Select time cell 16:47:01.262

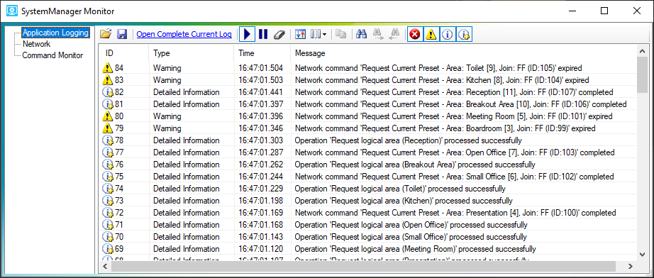261,165
